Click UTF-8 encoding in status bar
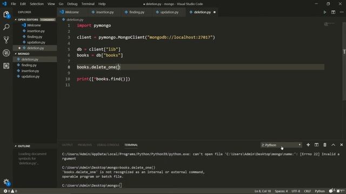Image resolution: width=346 pixels, height=194 pixels. point(296,191)
